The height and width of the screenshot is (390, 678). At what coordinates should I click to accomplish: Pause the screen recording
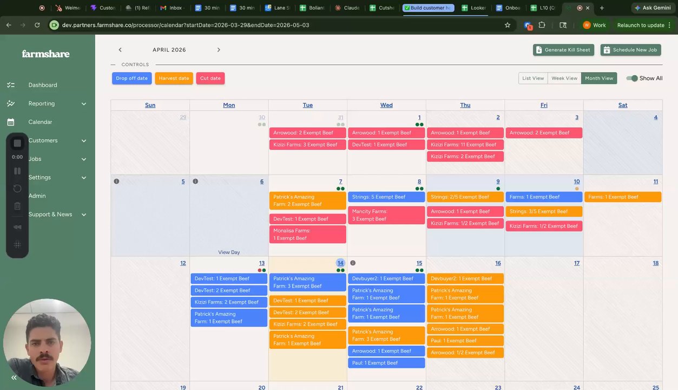tap(17, 171)
